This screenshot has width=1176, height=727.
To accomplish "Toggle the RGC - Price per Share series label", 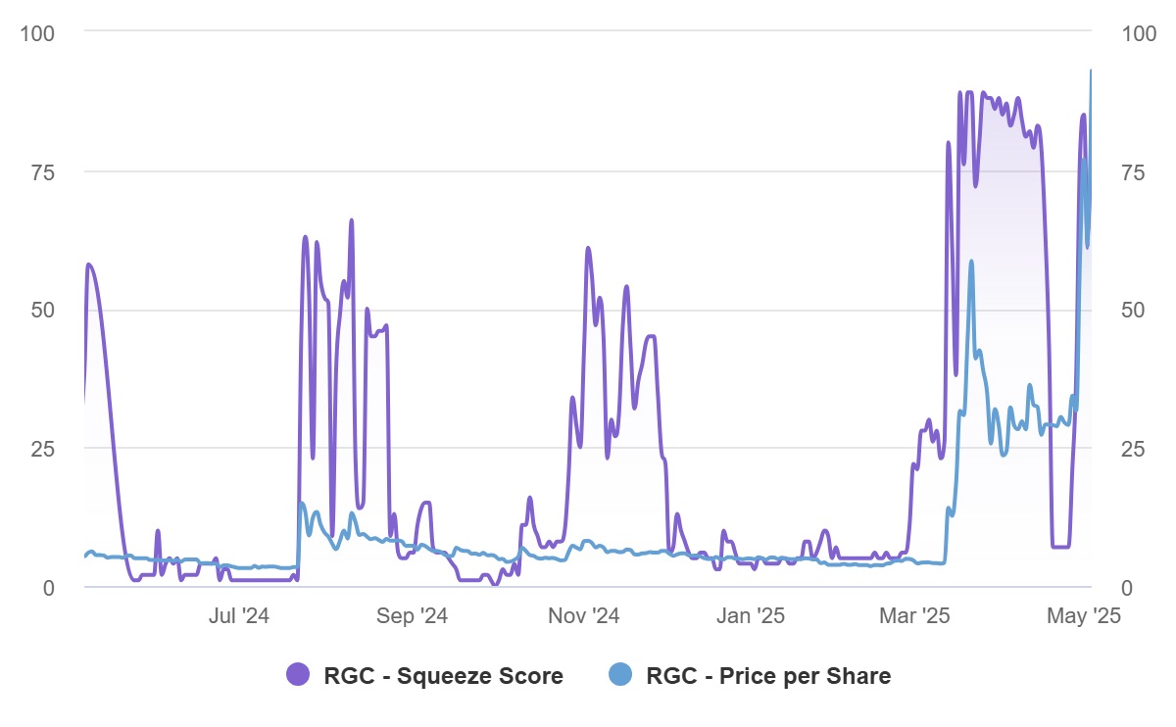I will pos(768,676).
